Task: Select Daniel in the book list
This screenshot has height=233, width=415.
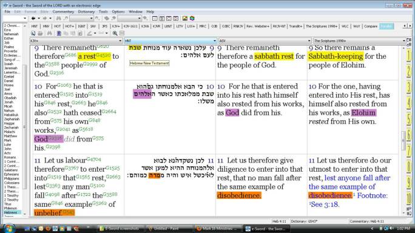Action: coord(8,81)
